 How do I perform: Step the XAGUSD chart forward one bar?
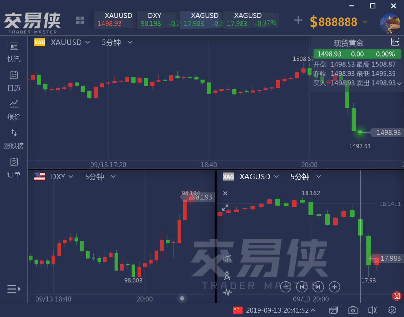click(x=318, y=287)
